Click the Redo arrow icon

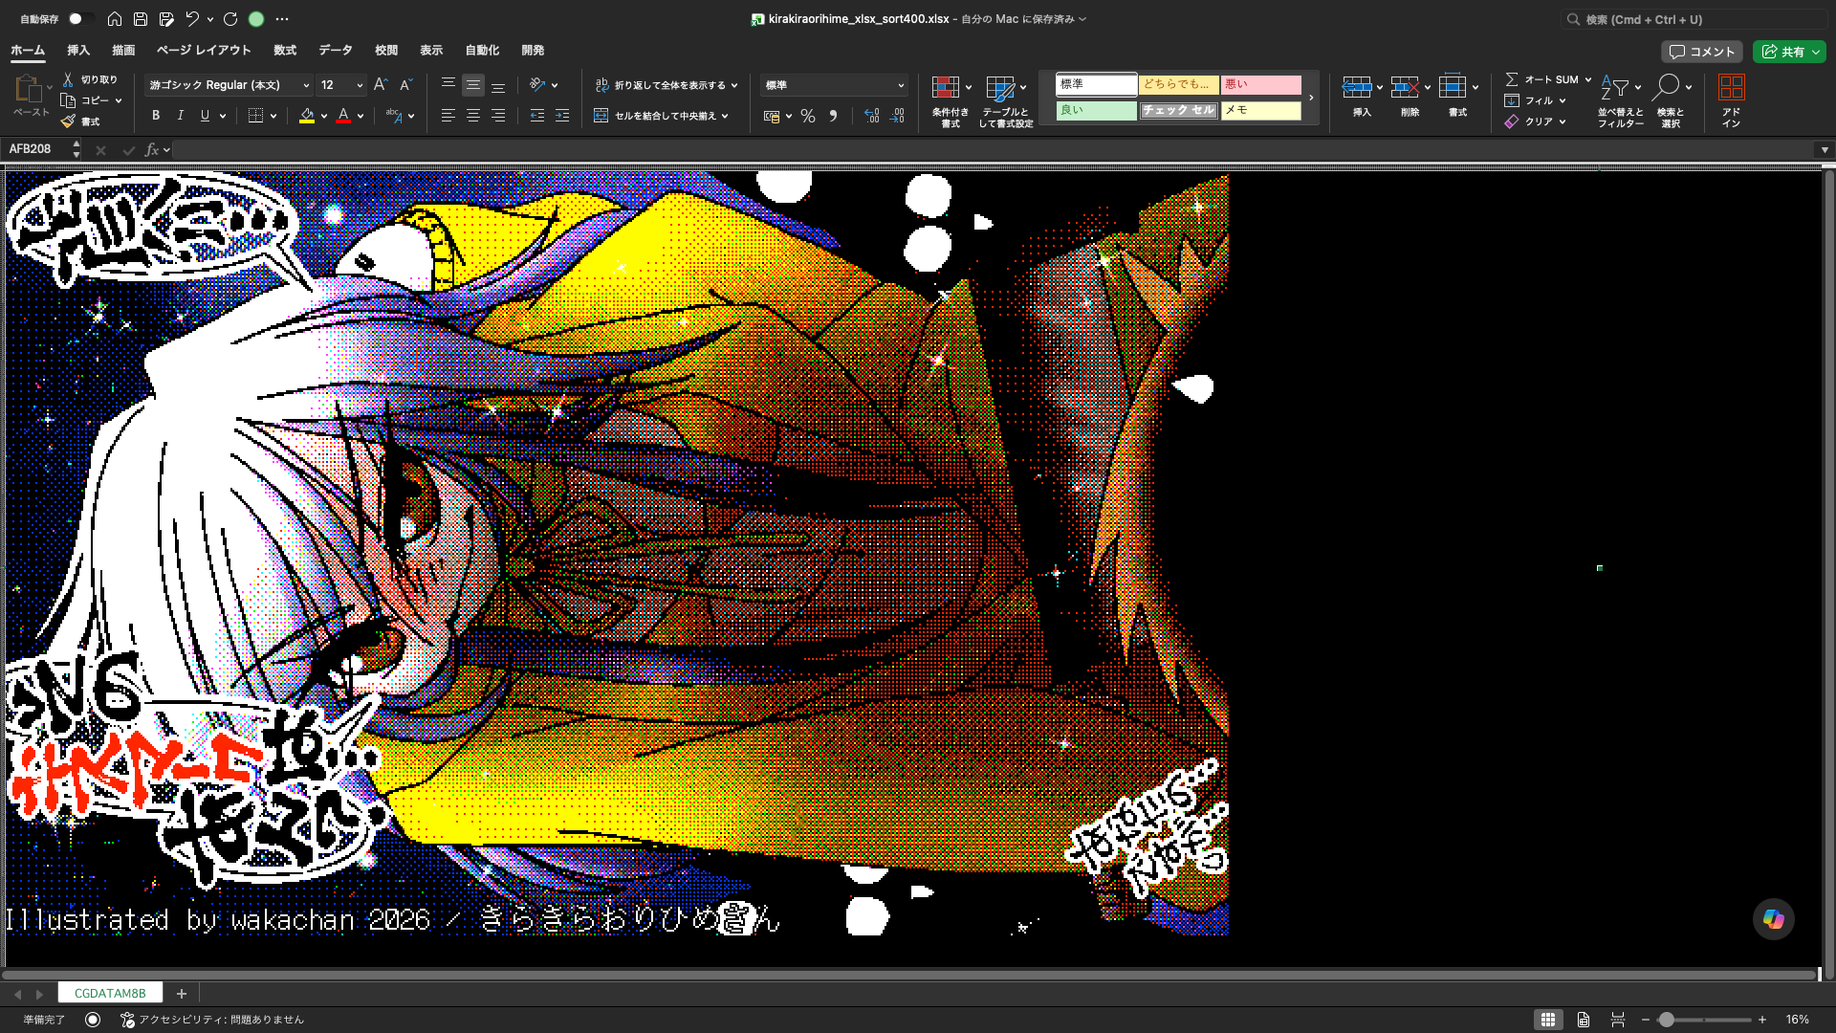click(x=230, y=19)
